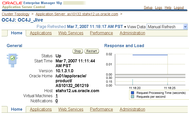The height and width of the screenshot is (114, 189).
Task: Click the Host value stahx12.us.oracle.com
Action: 77,91
